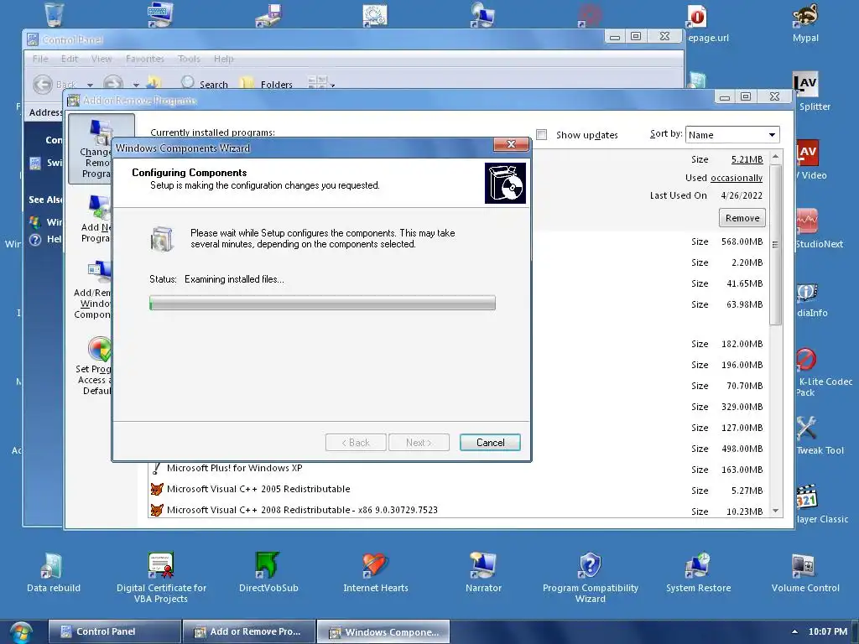Click the disabled Back button in the wizard
859x644 pixels.
coord(356,443)
